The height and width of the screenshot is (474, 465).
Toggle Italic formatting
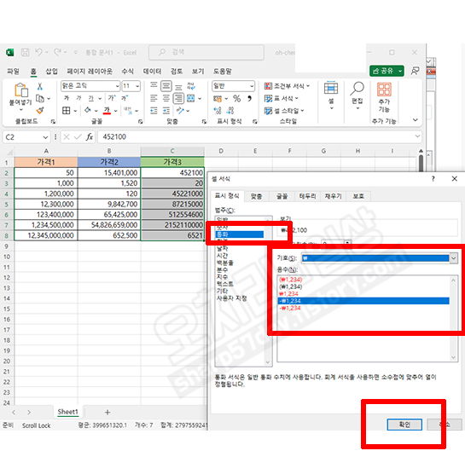click(79, 98)
